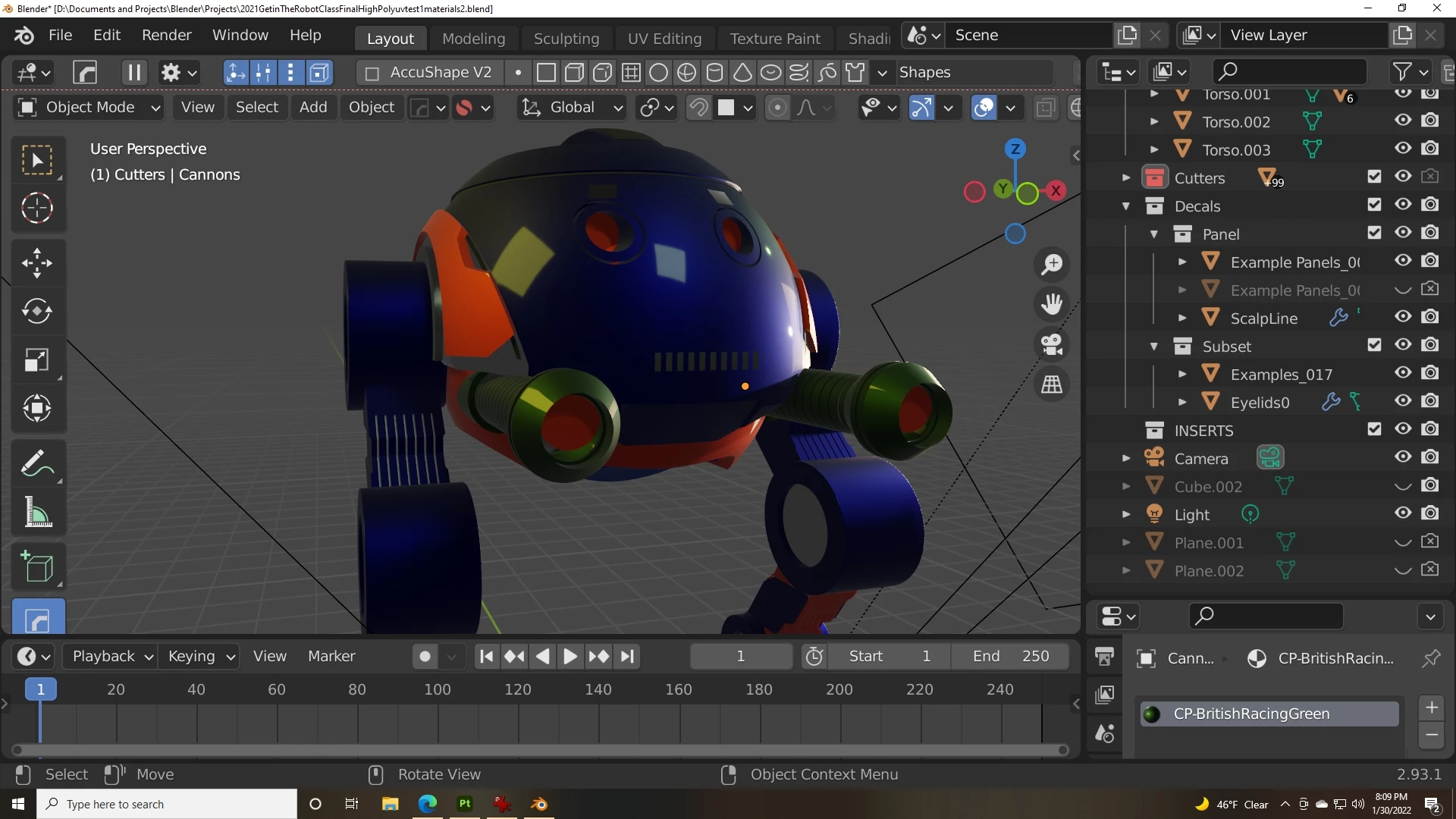The height and width of the screenshot is (819, 1456).
Task: Hide the Light object with its eye icon
Action: point(1403,513)
